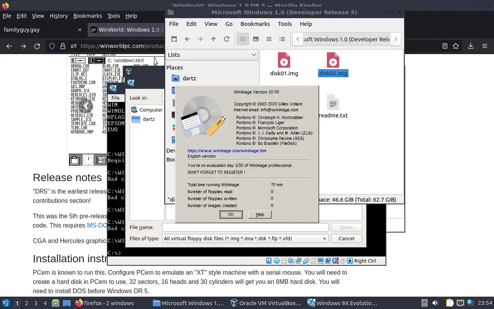494x309 pixels.
Task: Open Files of type dropdown
Action: point(245,238)
